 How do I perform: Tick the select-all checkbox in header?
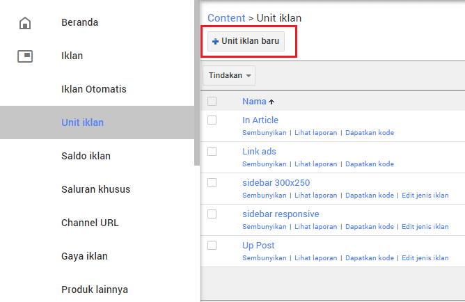pos(212,102)
